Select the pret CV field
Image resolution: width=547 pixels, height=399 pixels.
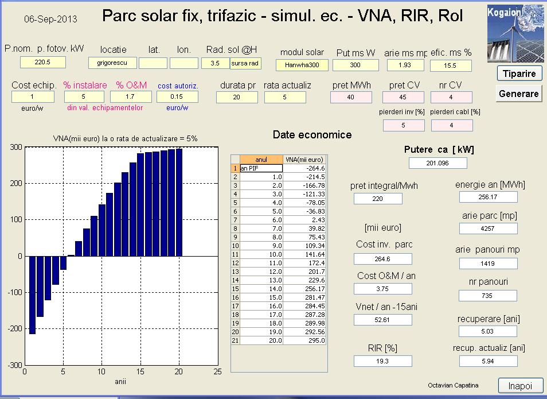click(404, 98)
